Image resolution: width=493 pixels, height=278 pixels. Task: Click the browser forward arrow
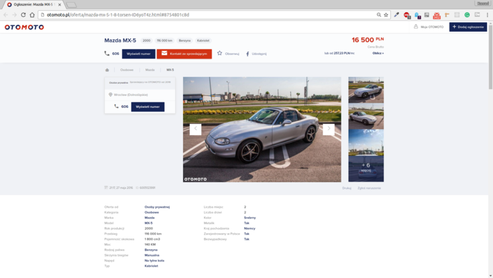[15, 15]
